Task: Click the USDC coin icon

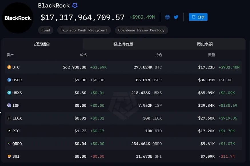Action: coord(9,80)
